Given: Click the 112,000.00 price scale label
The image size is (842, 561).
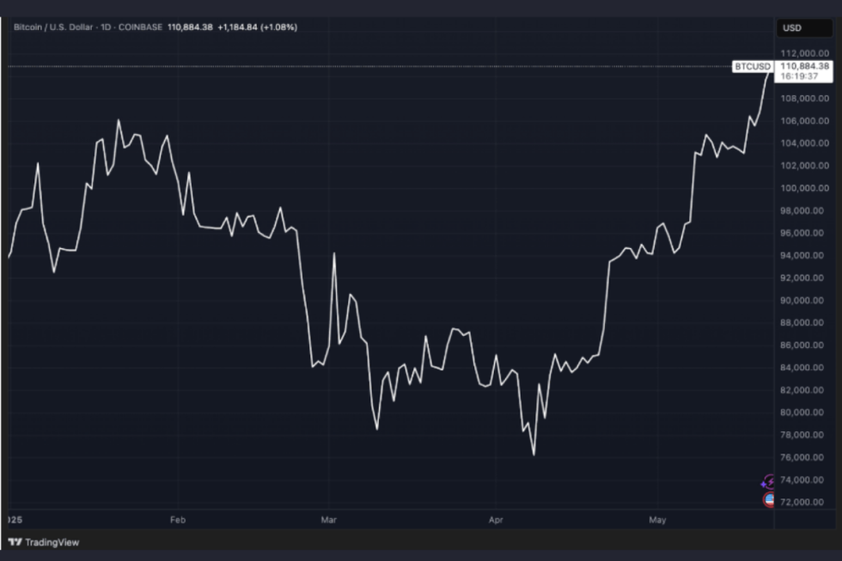Looking at the screenshot, I should click(x=804, y=53).
